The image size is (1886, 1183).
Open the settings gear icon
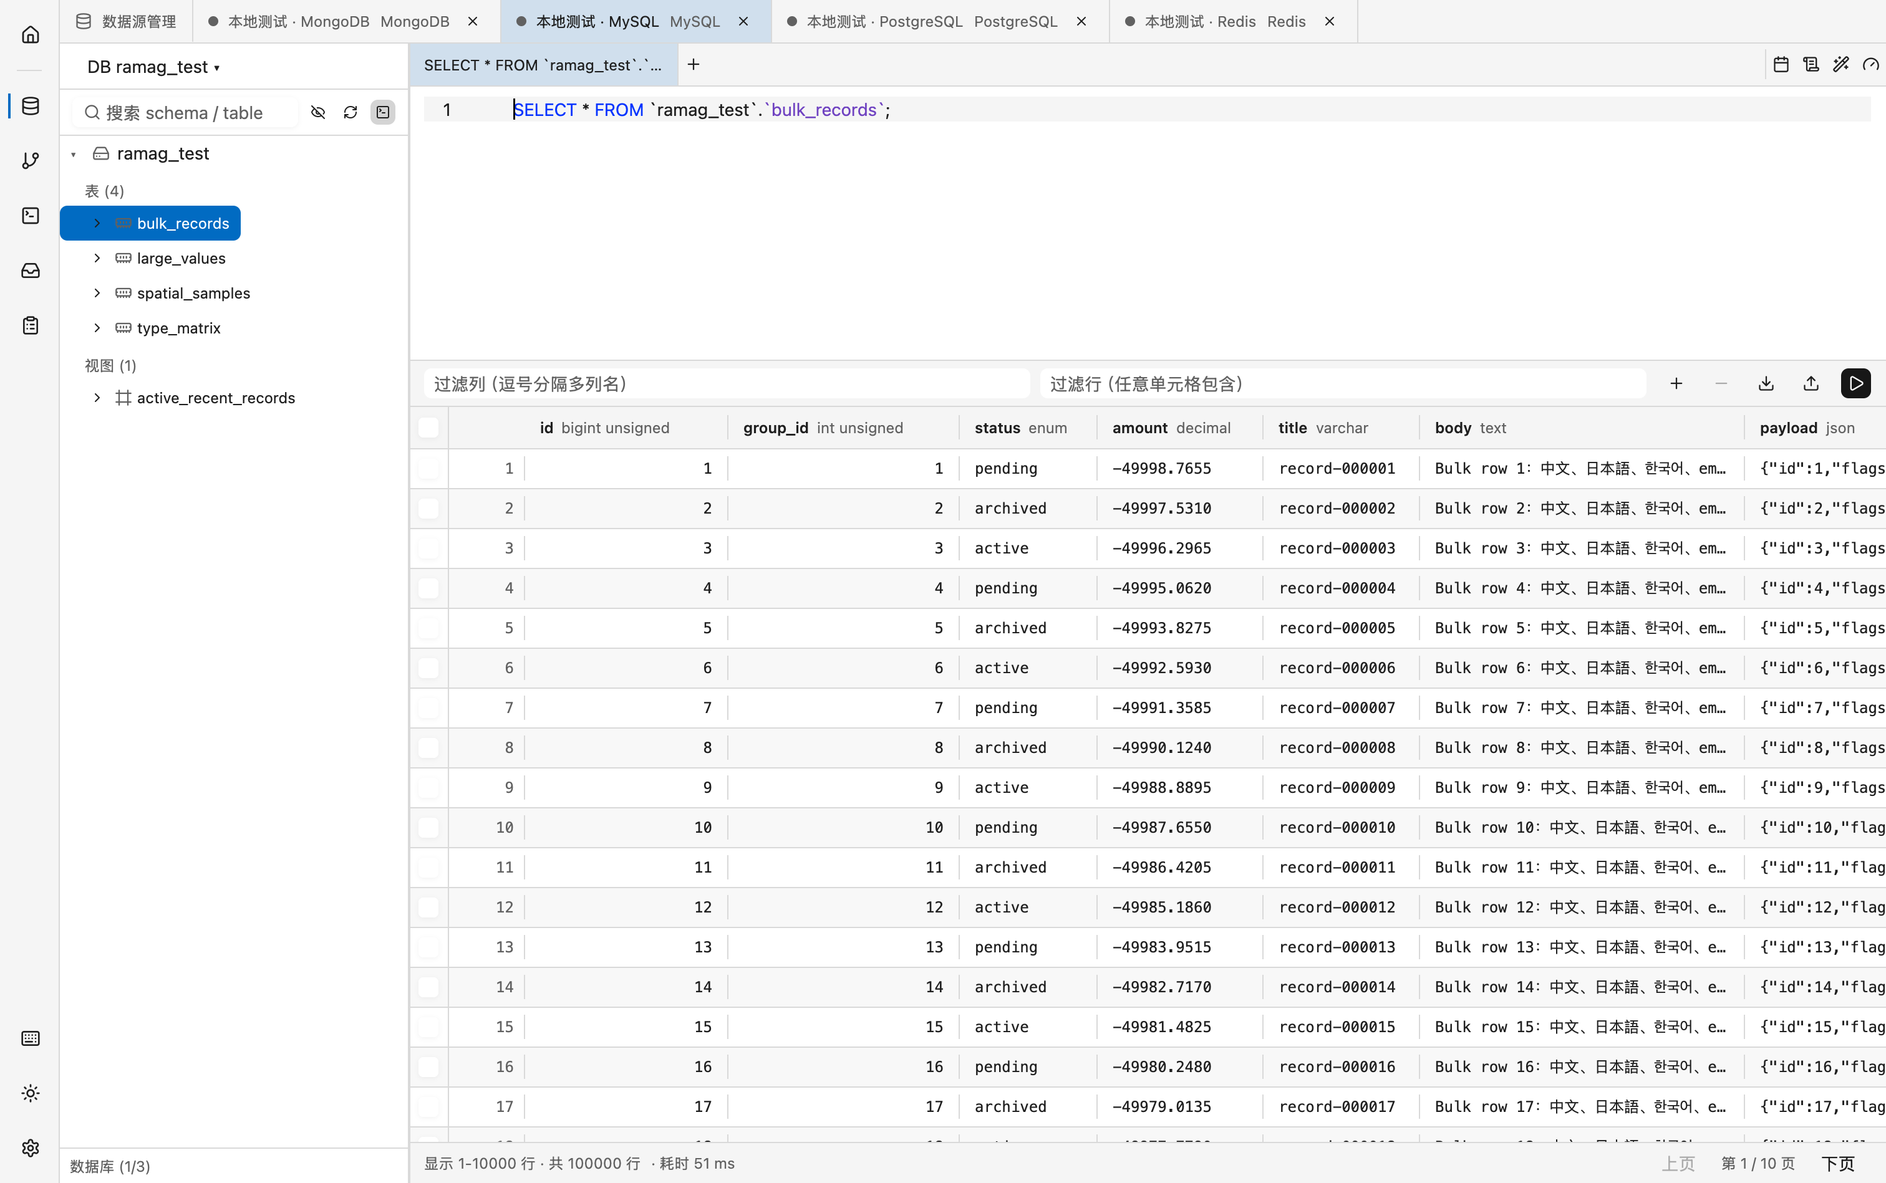31,1148
